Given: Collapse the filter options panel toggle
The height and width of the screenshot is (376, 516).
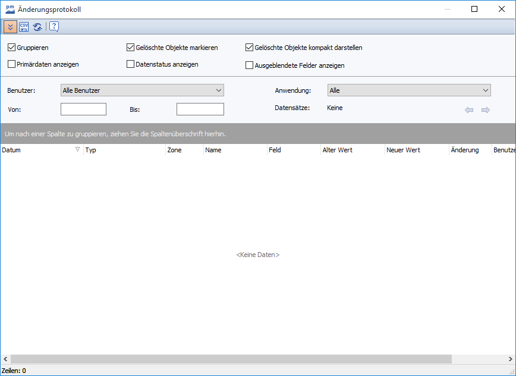Looking at the screenshot, I should pos(10,27).
